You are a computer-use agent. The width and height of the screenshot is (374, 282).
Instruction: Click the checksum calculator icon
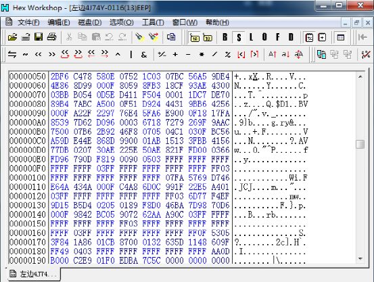[309, 37]
